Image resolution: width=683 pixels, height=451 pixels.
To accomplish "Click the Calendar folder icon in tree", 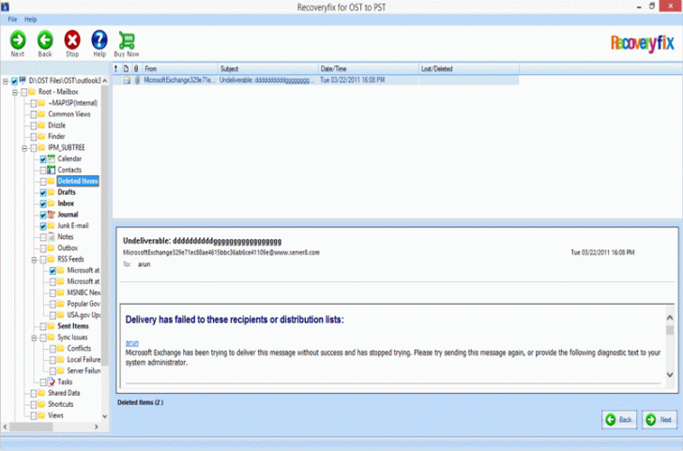I will pyautogui.click(x=52, y=158).
